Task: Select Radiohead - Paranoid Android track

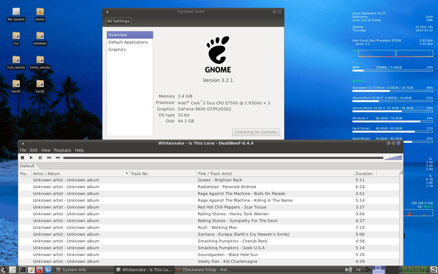Action: click(227, 187)
